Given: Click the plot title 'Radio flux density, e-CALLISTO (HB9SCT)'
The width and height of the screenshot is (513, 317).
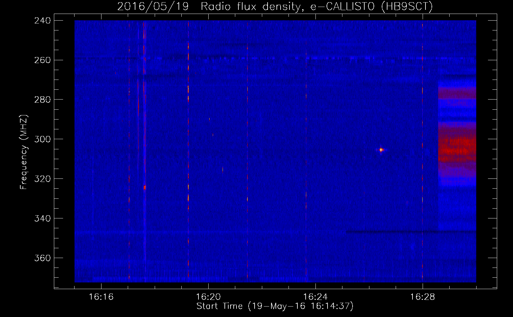Looking at the screenshot, I should click(317, 6).
